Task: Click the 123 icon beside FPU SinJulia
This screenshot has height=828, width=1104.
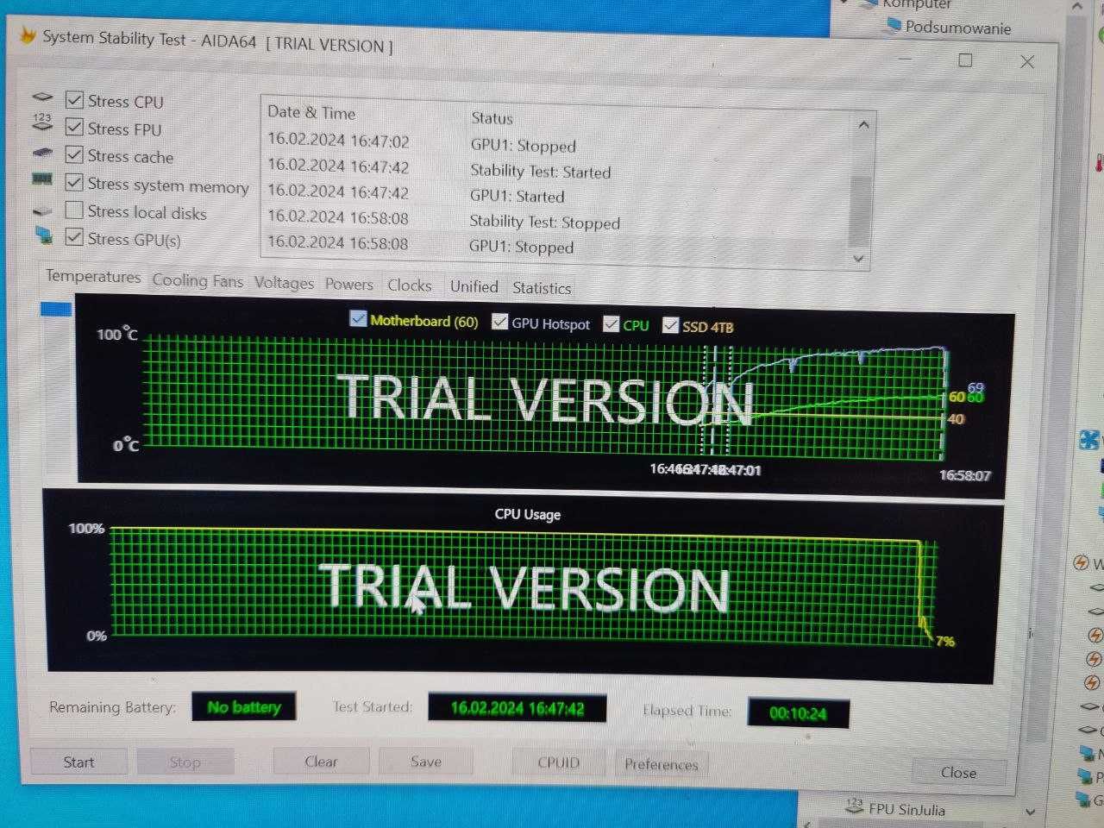Action: (x=854, y=806)
